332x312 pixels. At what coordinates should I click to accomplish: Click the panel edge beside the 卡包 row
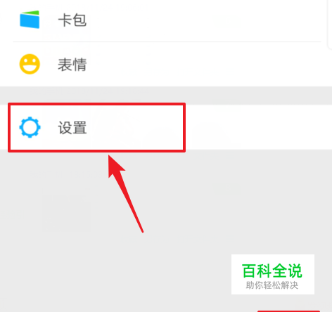(x=329, y=23)
